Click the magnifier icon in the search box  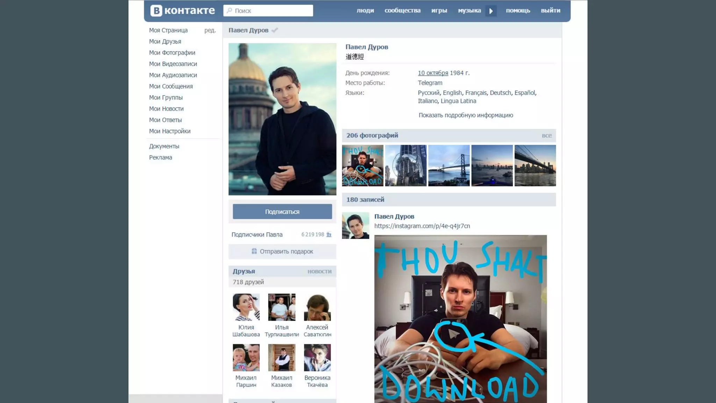(x=229, y=10)
